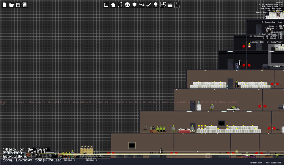Select the skull enemy placement tool

coord(127,5)
